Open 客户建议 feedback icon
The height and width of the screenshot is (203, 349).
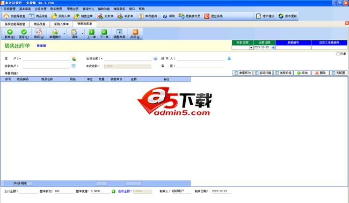click(258, 16)
